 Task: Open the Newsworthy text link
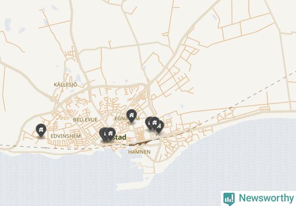point(266,198)
